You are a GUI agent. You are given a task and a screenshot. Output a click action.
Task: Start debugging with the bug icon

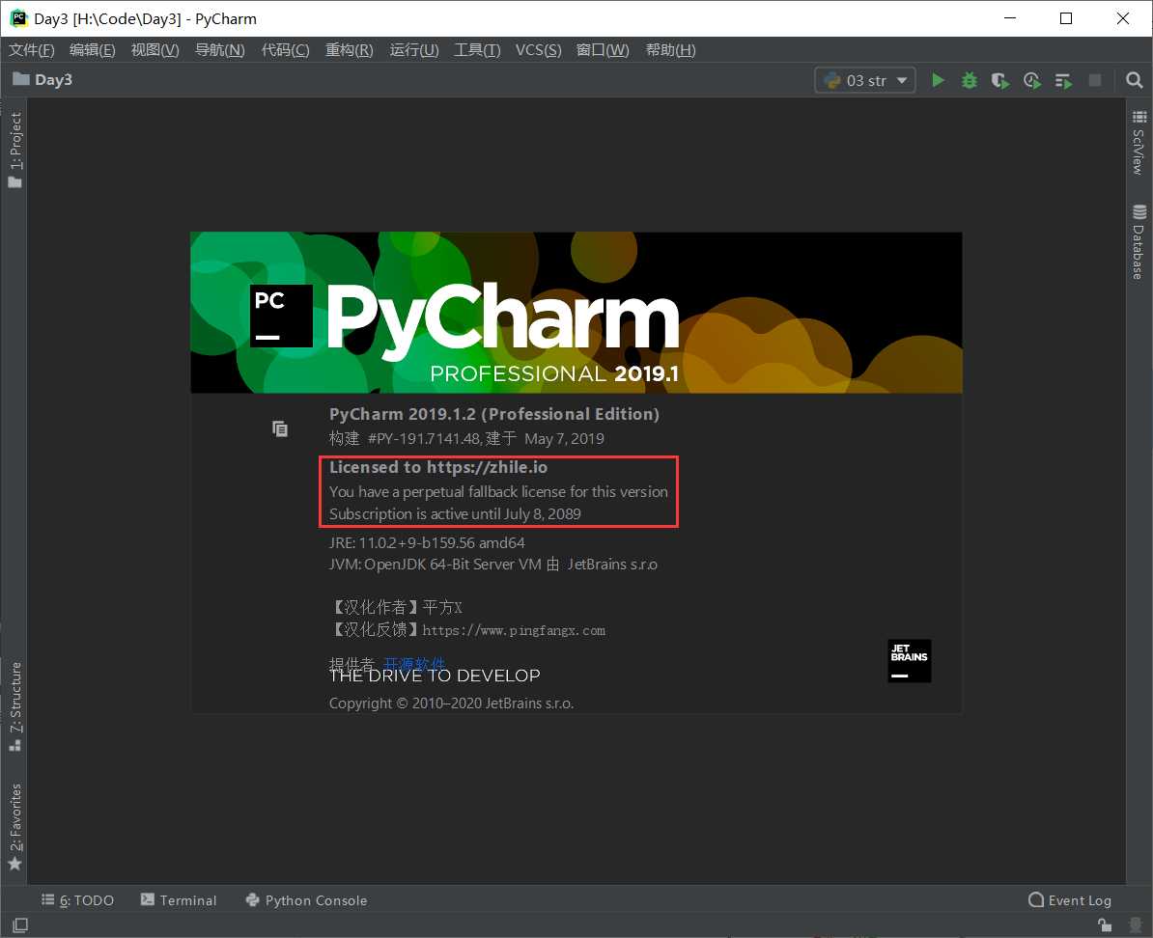click(x=970, y=80)
